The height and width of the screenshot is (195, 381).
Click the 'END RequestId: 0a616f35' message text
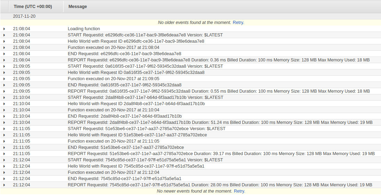pyautogui.click(x=125, y=85)
